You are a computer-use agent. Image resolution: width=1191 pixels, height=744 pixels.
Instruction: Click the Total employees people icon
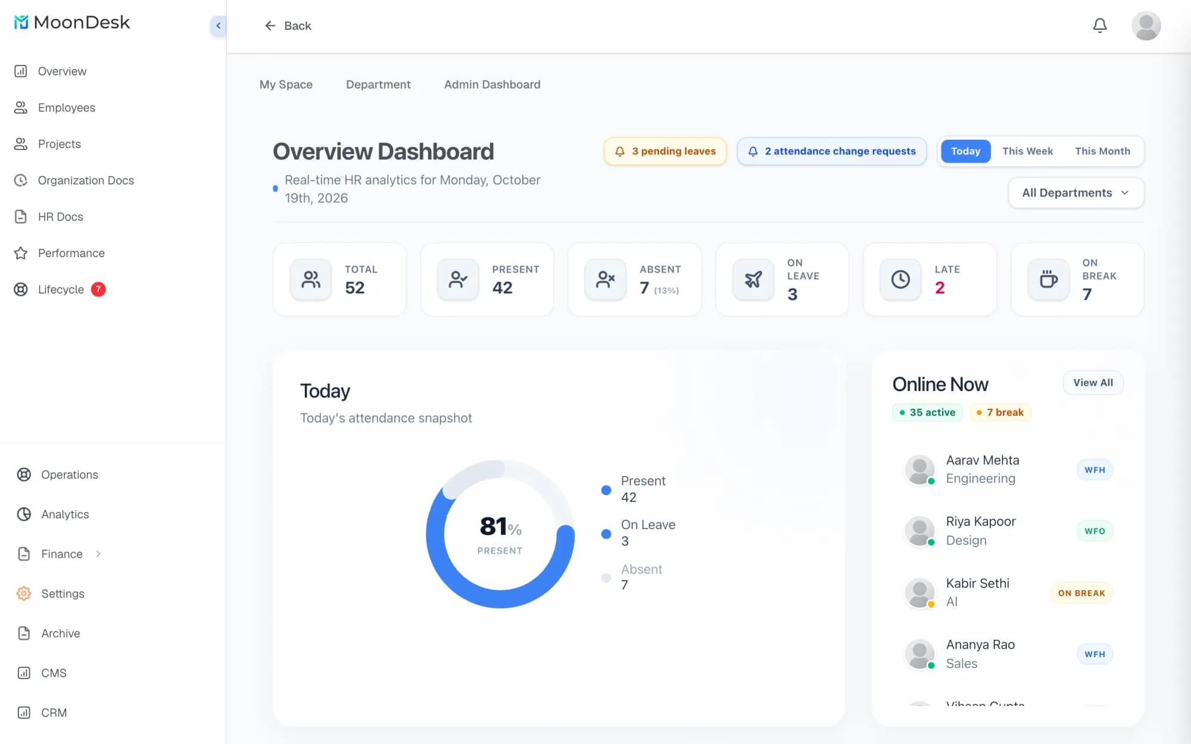(x=311, y=279)
